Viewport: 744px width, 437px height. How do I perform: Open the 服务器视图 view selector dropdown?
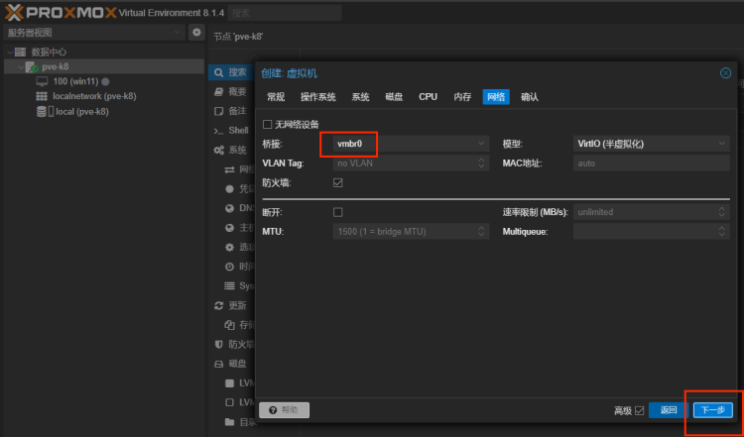click(x=177, y=33)
